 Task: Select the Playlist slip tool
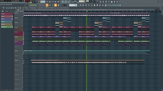pos(13,8)
